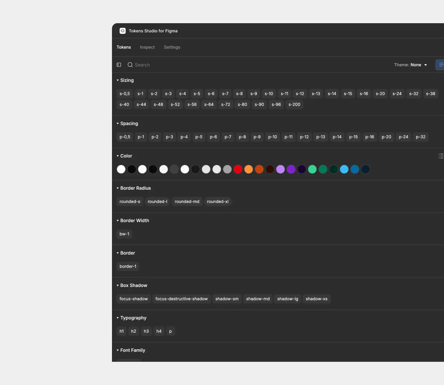444x385 pixels.
Task: Select the rounded-md border radius token
Action: coord(187,201)
